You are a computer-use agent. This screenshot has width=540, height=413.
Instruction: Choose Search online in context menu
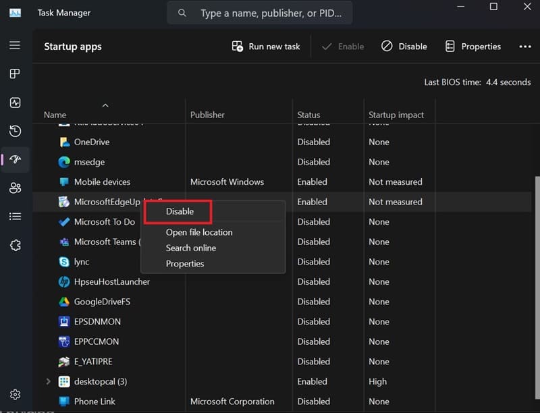click(191, 248)
